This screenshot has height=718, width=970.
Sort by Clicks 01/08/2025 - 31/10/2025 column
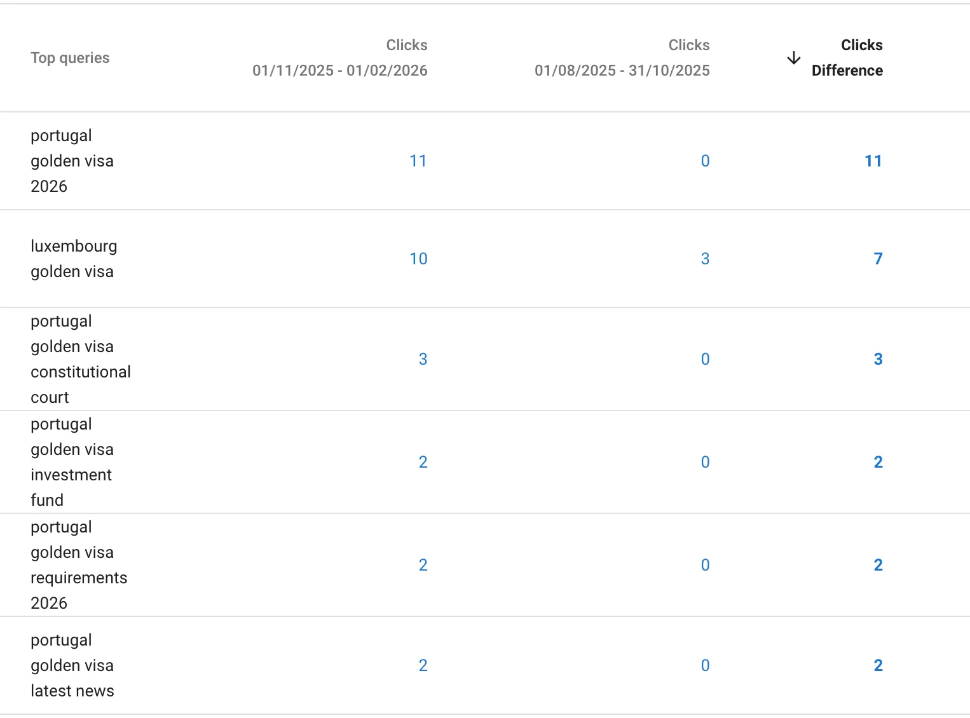(622, 58)
